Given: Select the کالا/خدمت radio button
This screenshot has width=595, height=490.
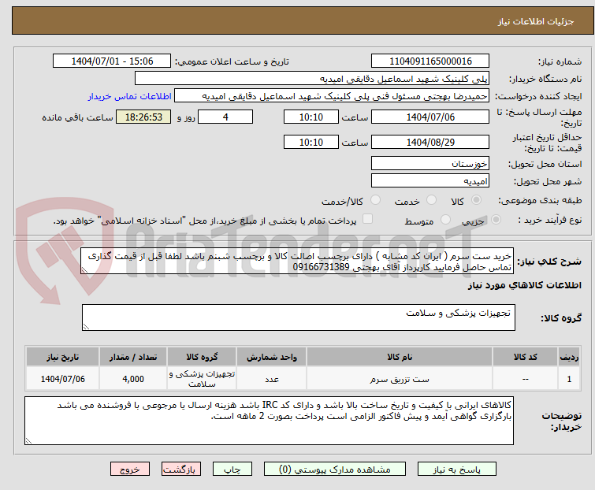Looking at the screenshot, I should pyautogui.click(x=376, y=200).
